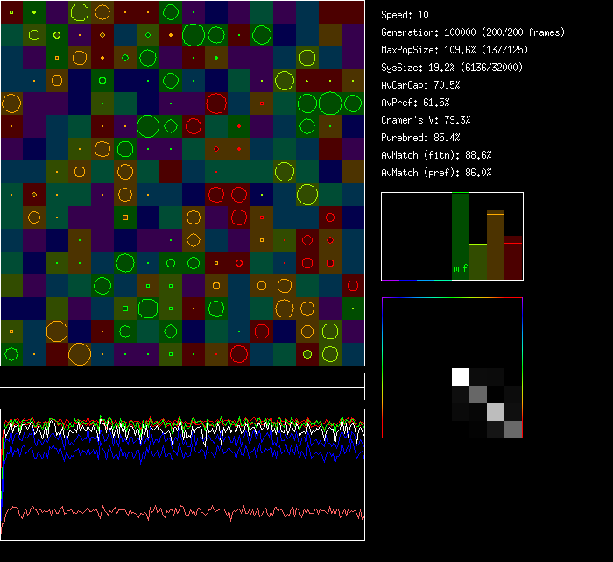Click the green 'f' label in the histogram
The width and height of the screenshot is (613, 562).
tap(465, 268)
